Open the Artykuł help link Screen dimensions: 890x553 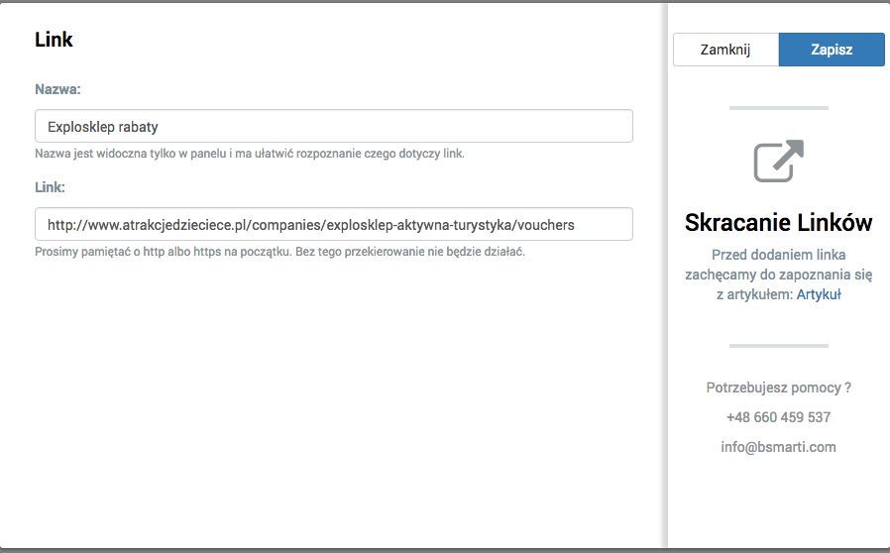819,294
